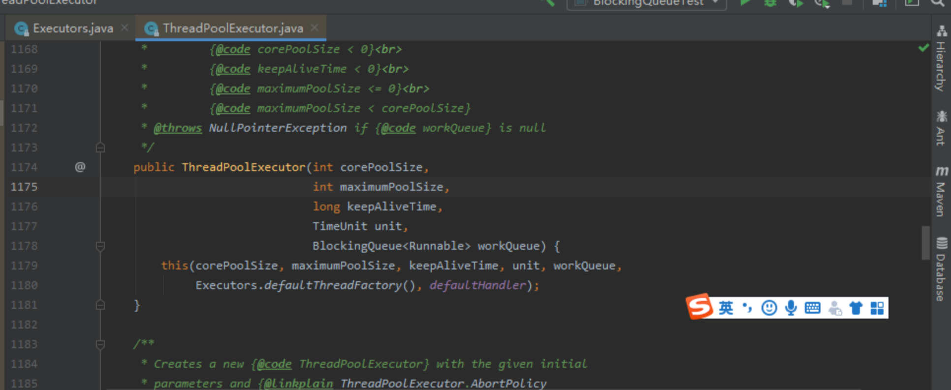Click the TimeUnit type on line 1177
Image resolution: width=951 pixels, height=390 pixels.
click(340, 226)
